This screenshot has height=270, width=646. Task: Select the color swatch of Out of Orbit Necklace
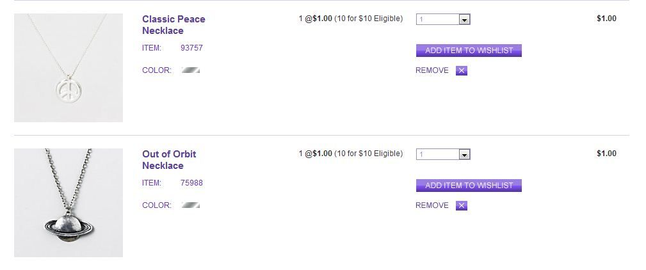tap(191, 205)
